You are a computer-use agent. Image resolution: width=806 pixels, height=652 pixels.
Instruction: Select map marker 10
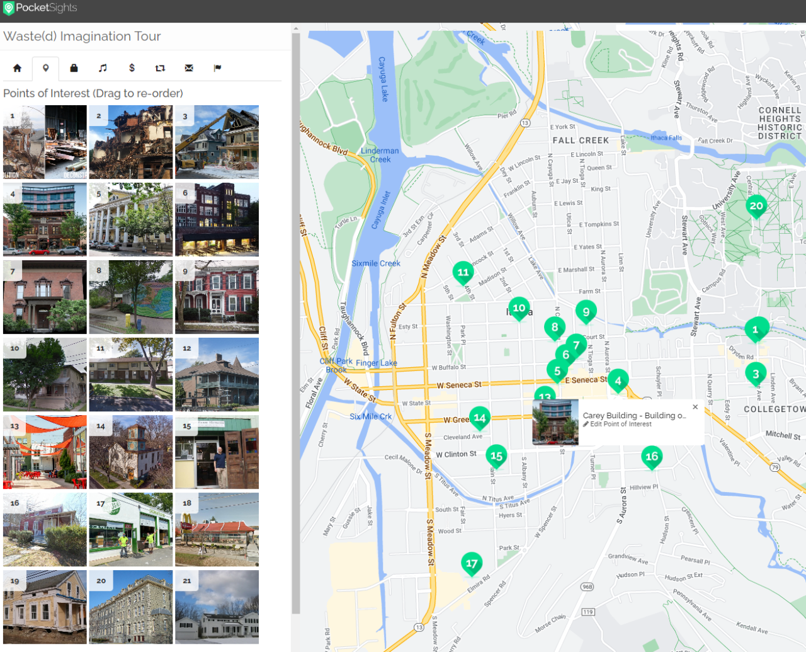(x=519, y=309)
